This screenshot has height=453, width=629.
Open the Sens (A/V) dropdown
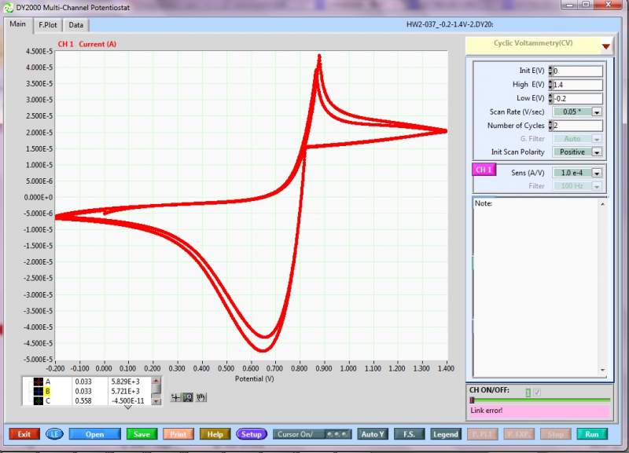(x=597, y=173)
